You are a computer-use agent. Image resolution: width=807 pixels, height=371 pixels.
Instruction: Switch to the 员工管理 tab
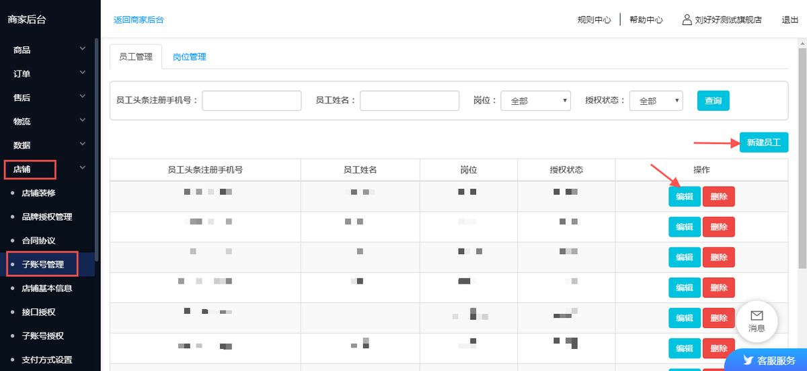pyautogui.click(x=136, y=57)
